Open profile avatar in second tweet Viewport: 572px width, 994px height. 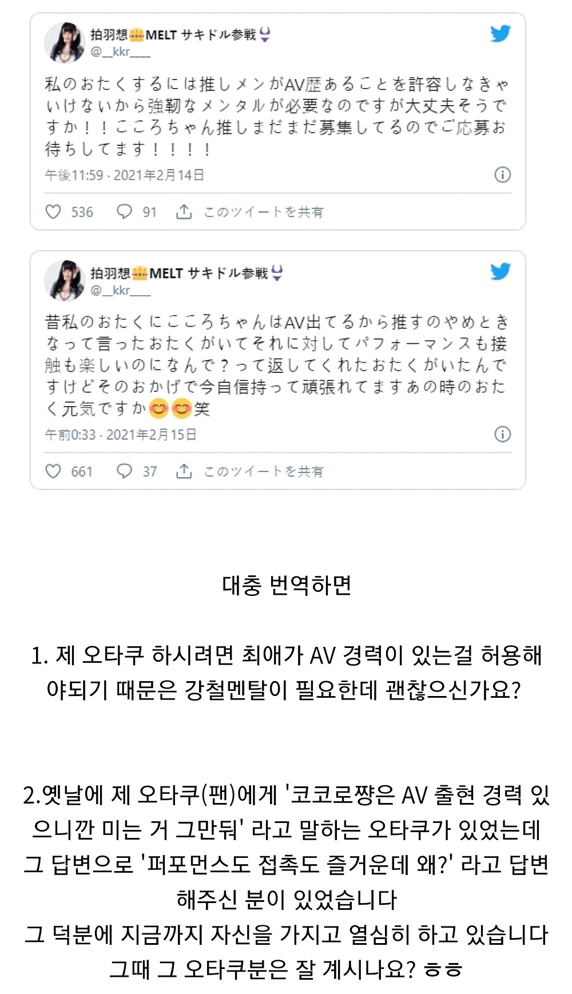tap(65, 280)
